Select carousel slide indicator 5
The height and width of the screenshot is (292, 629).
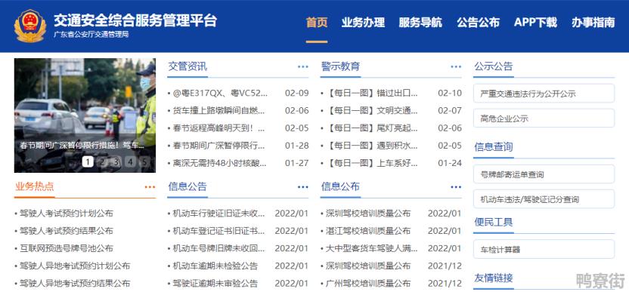tap(144, 161)
